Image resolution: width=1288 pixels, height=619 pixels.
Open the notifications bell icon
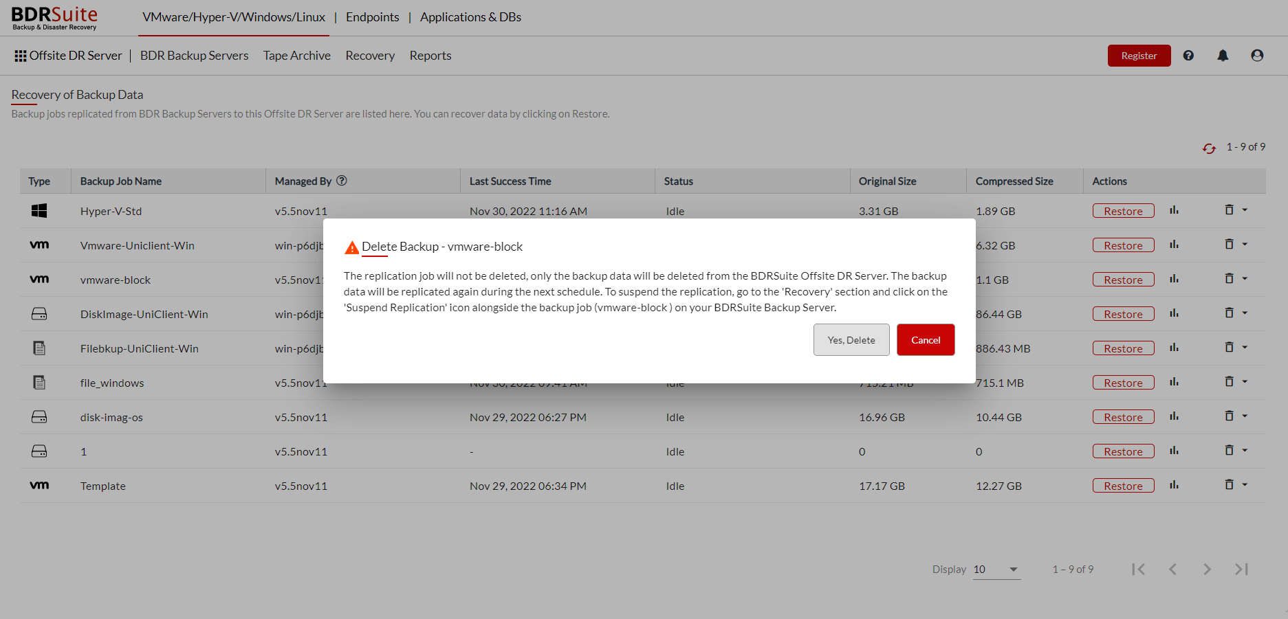pyautogui.click(x=1223, y=56)
